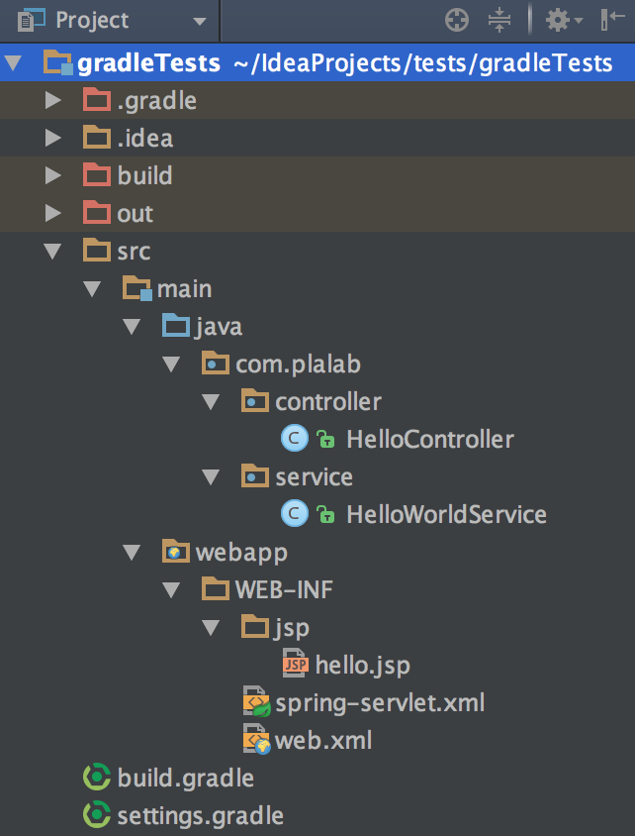
Task: Click the main module folder icon
Action: coord(137,289)
